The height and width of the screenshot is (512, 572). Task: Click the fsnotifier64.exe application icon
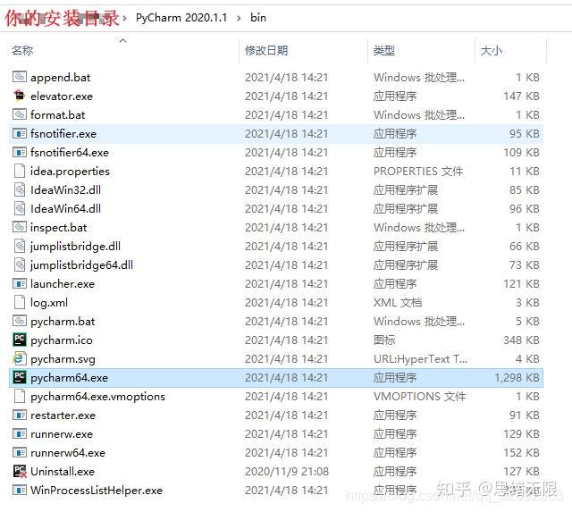point(20,152)
